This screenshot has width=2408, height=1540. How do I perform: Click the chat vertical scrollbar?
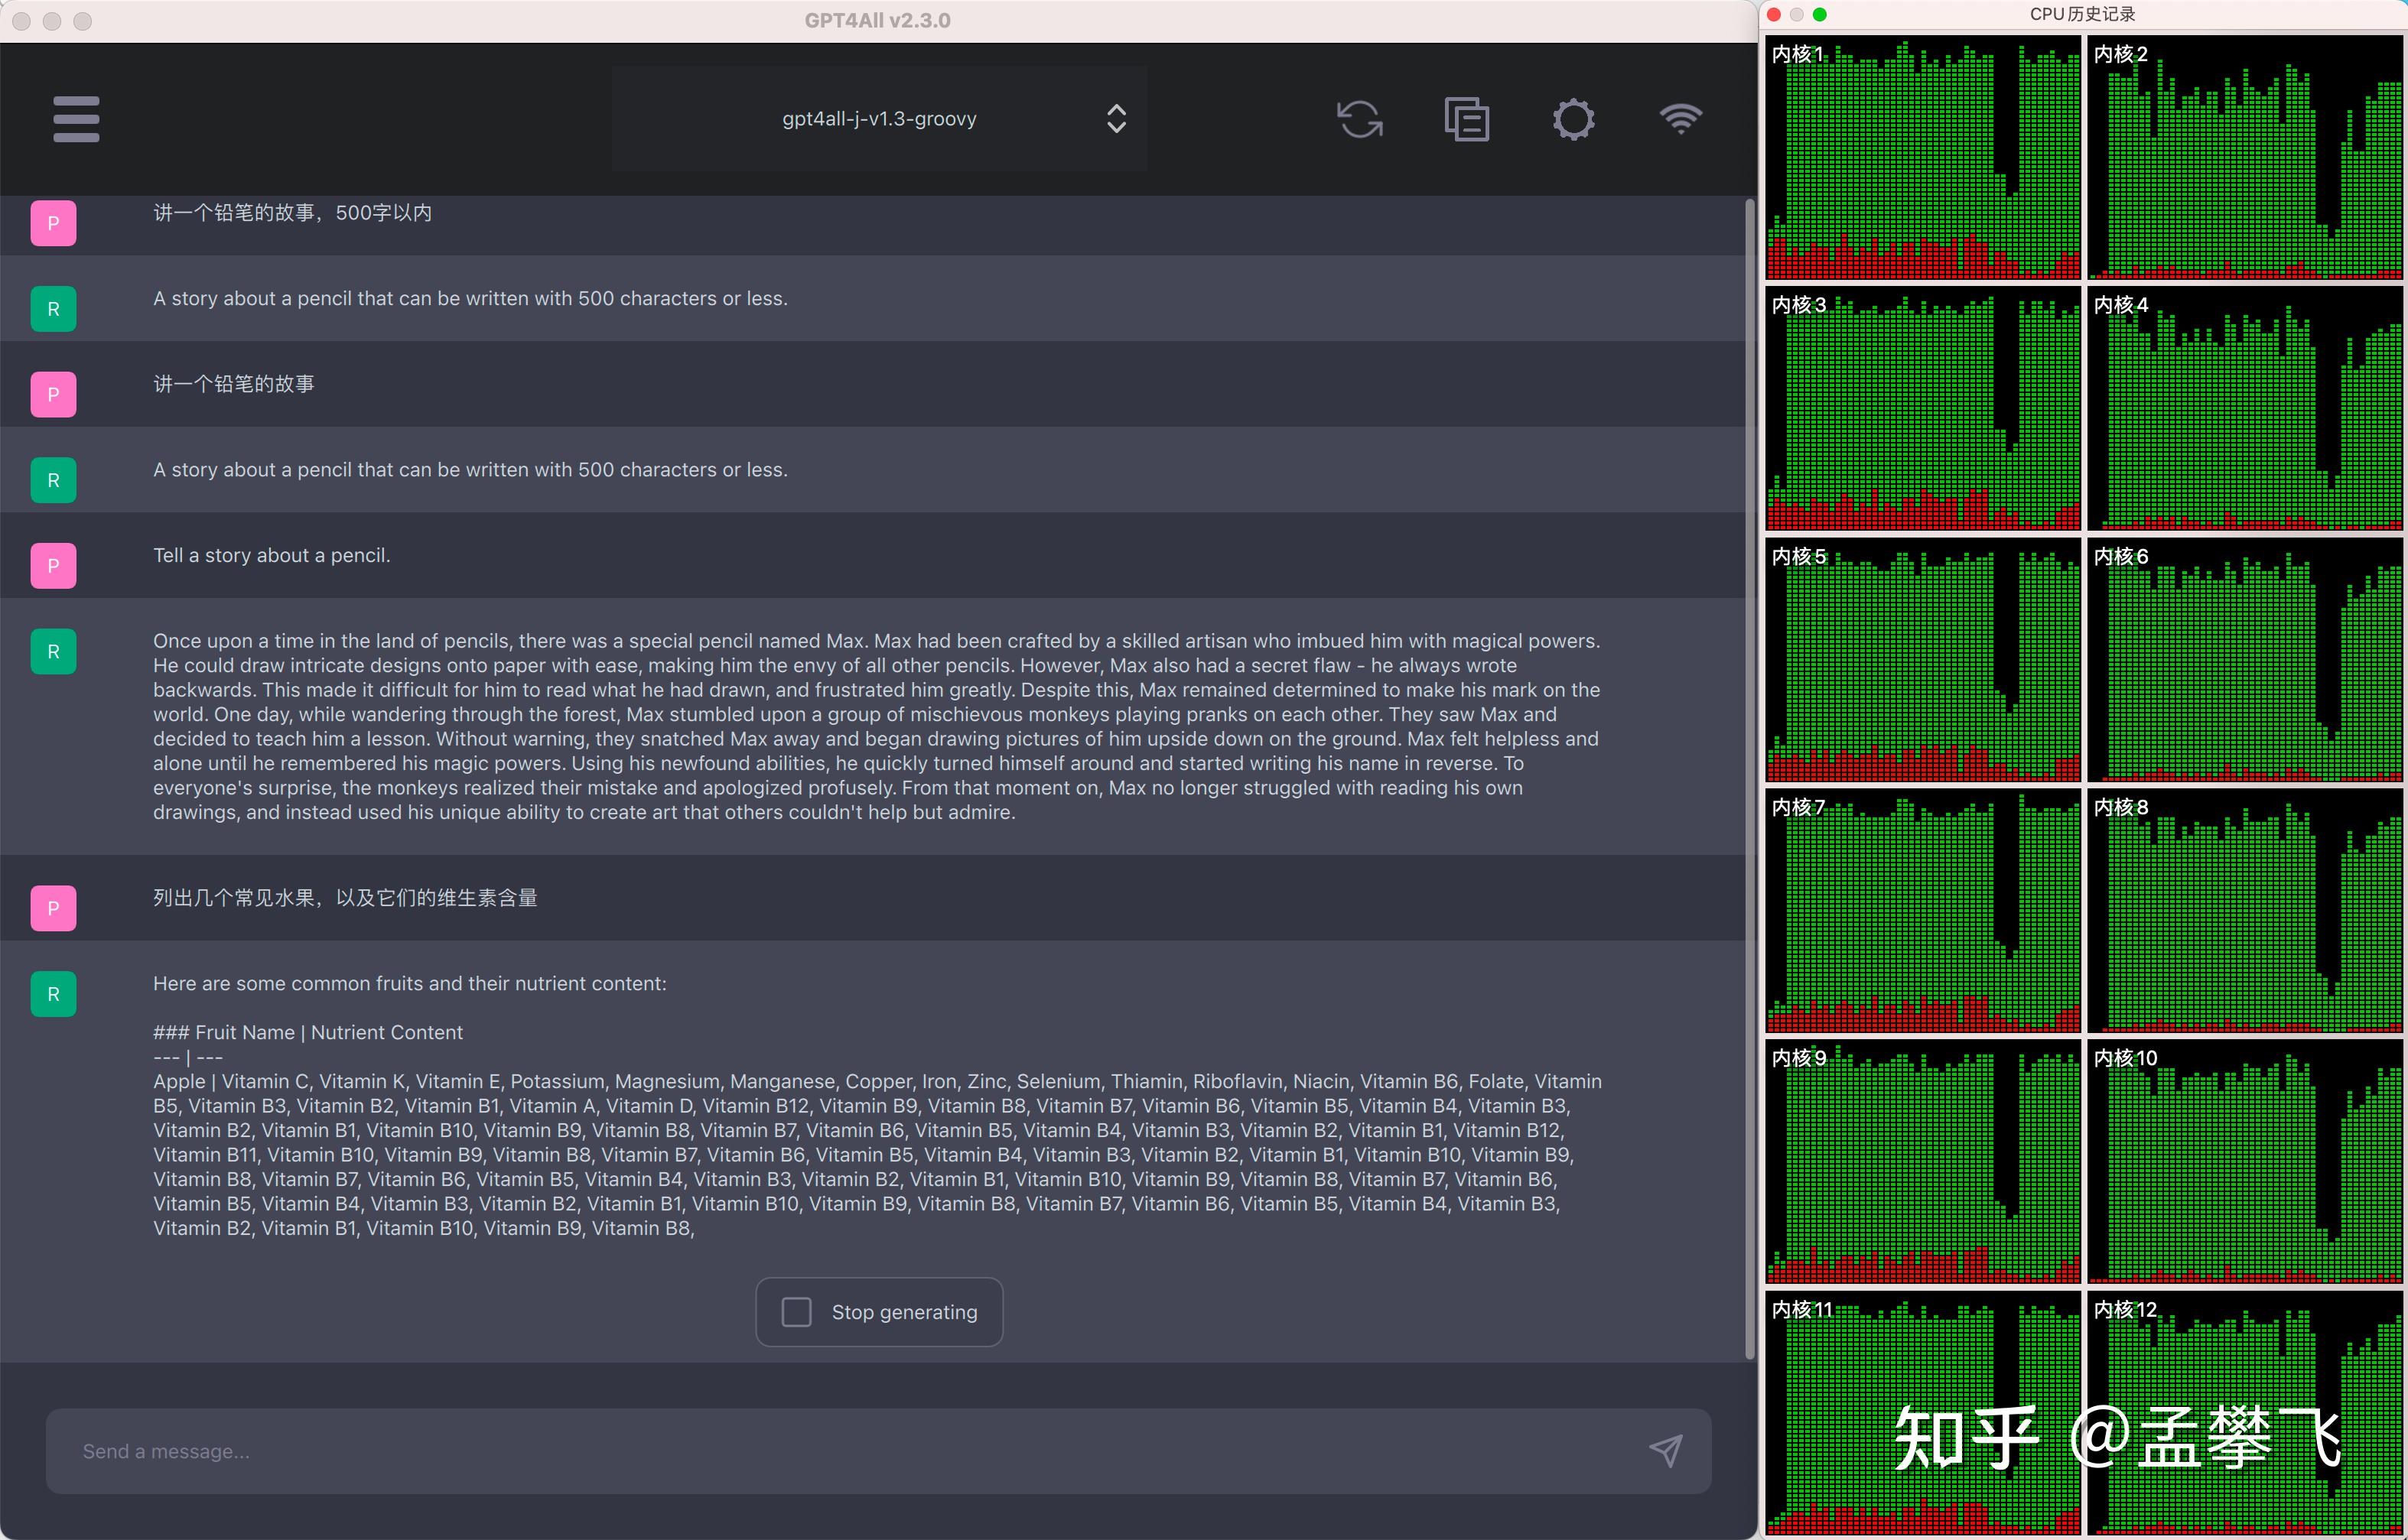click(x=1749, y=780)
